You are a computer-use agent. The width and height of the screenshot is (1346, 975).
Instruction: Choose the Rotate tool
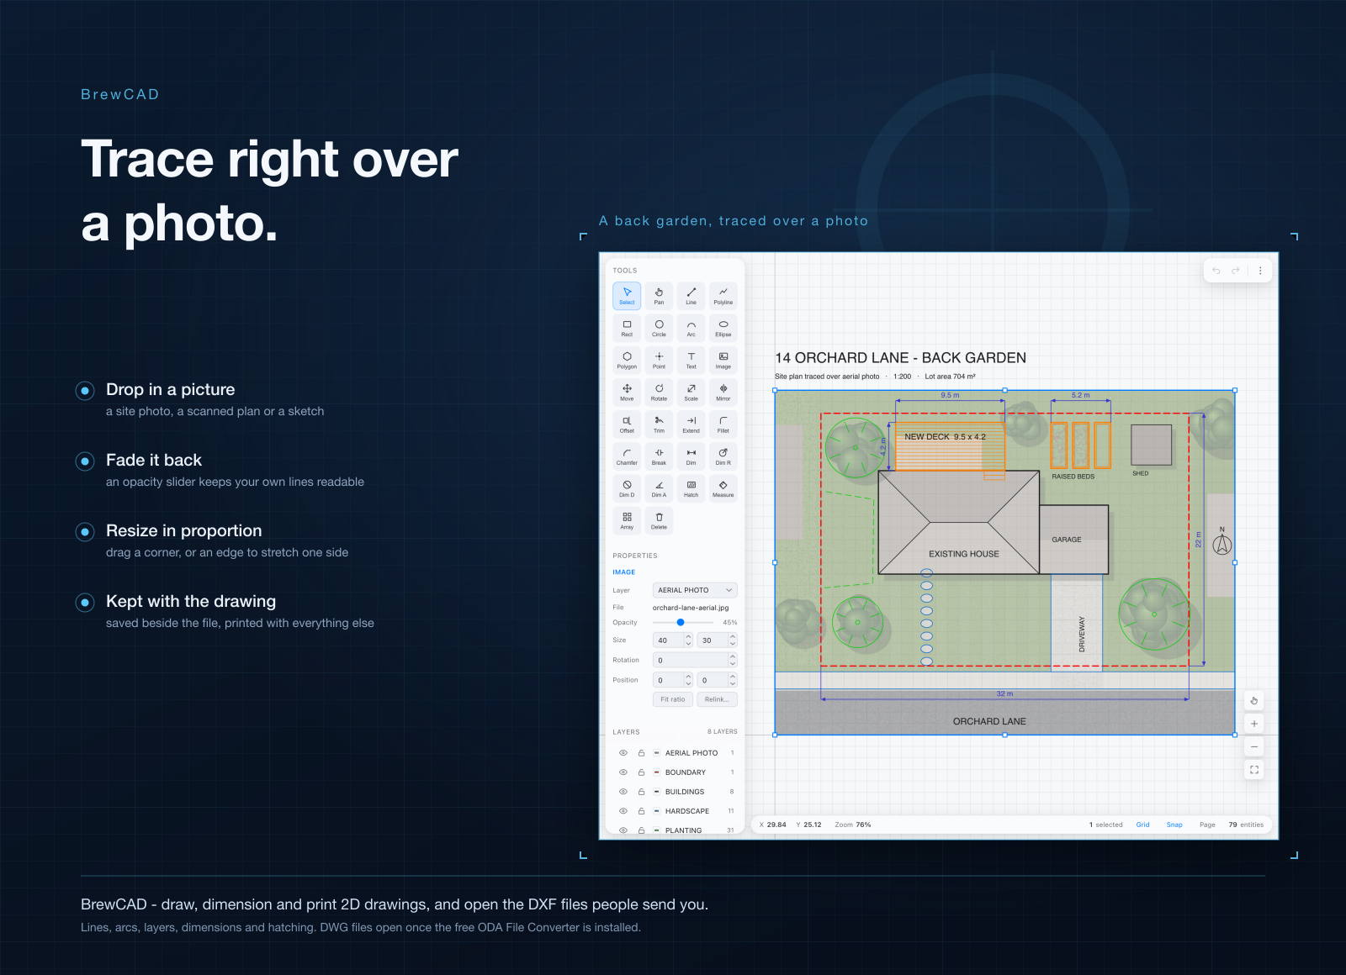point(659,393)
